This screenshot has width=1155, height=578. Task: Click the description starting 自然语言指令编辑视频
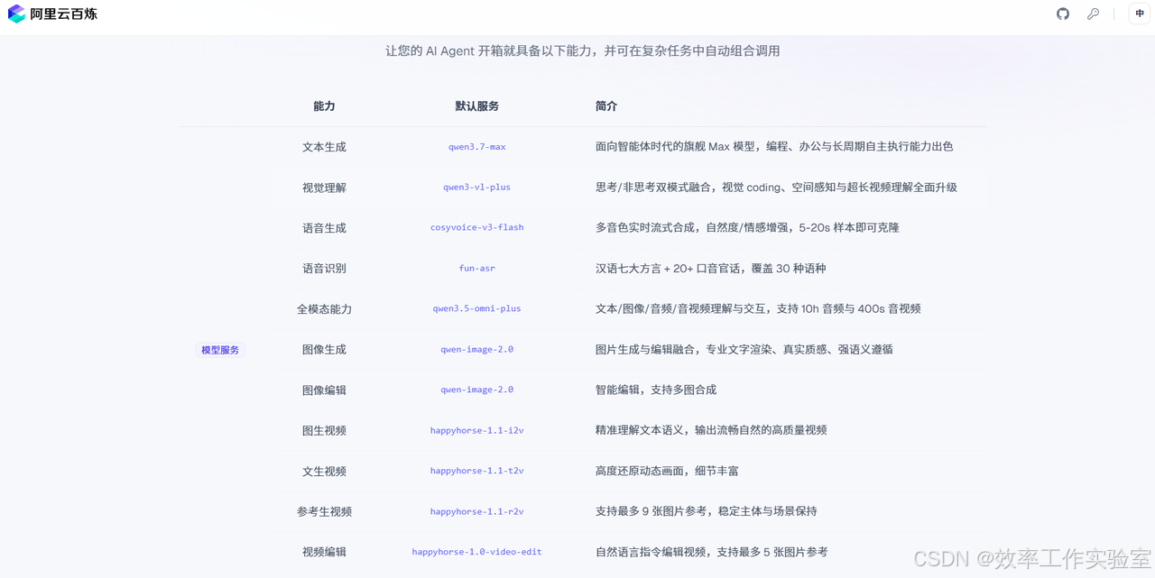click(711, 552)
